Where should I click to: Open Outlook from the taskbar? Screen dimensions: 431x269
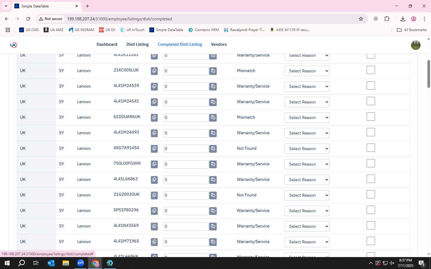[51, 263]
